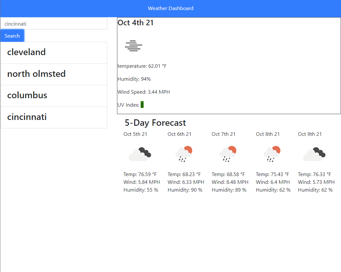Click the rain shower icon under Oct 7th
341x272 pixels.
click(x=228, y=153)
